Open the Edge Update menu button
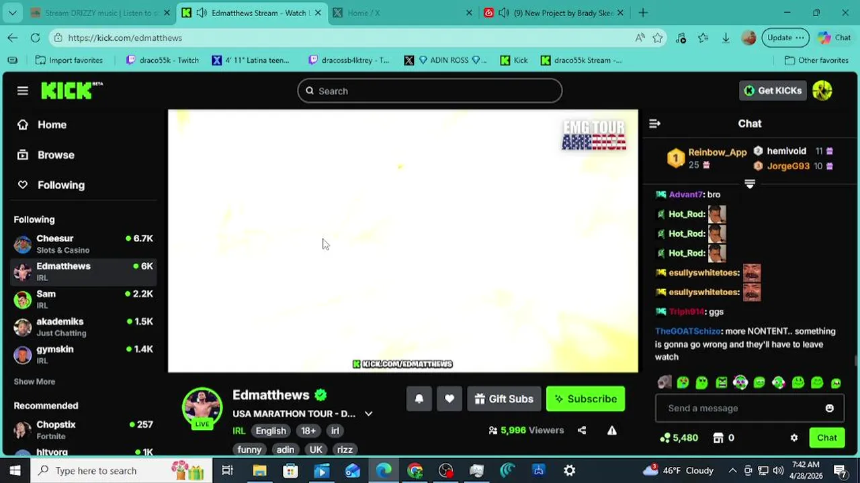The width and height of the screenshot is (860, 483). (x=785, y=38)
